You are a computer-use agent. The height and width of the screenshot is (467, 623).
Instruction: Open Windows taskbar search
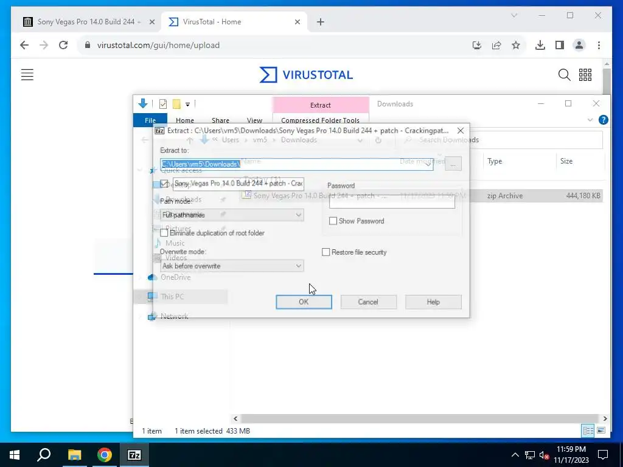point(44,455)
